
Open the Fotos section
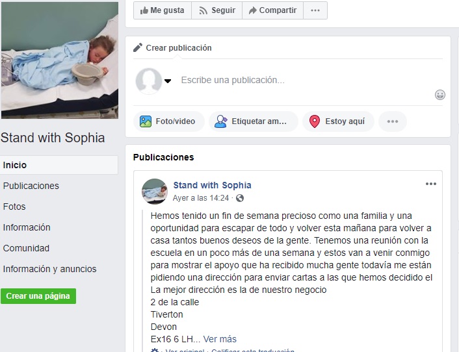14,207
